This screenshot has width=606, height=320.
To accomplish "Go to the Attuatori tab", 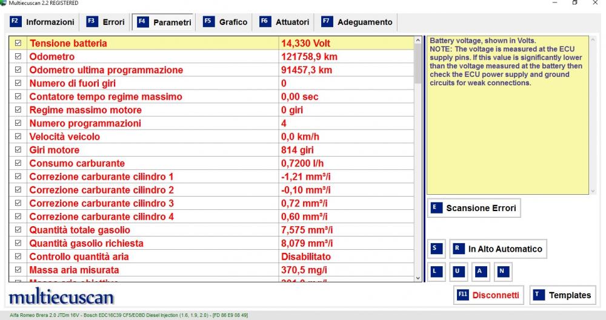I will 284,22.
